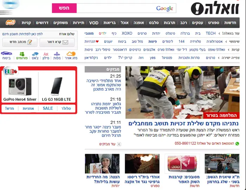Open the Haredi women story thumbnail
The height and width of the screenshot is (190, 246).
click(x=102, y=164)
